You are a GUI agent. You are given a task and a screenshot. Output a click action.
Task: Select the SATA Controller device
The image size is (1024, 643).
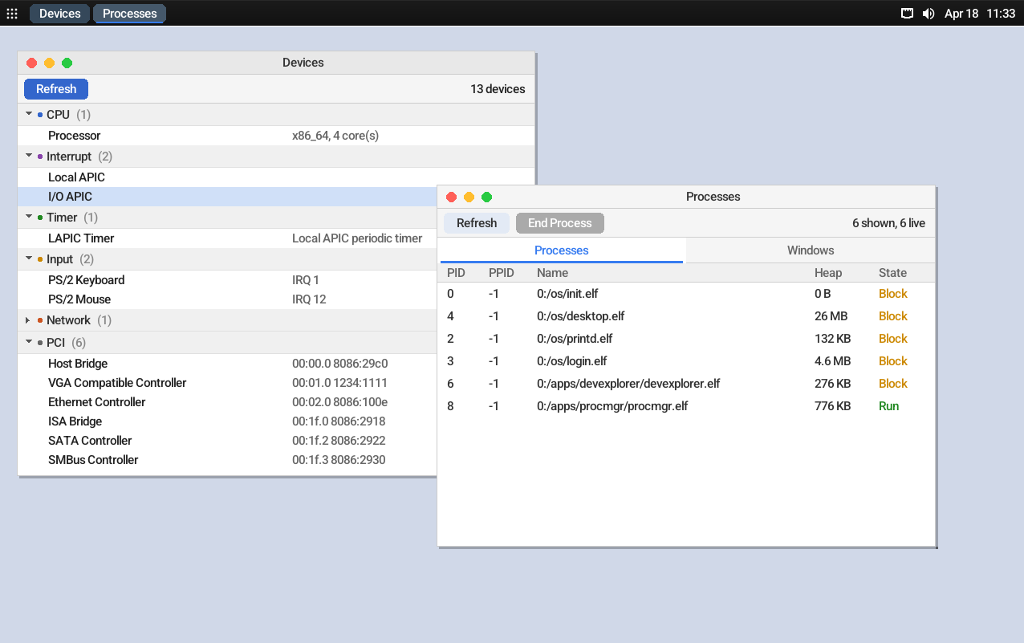(228, 441)
